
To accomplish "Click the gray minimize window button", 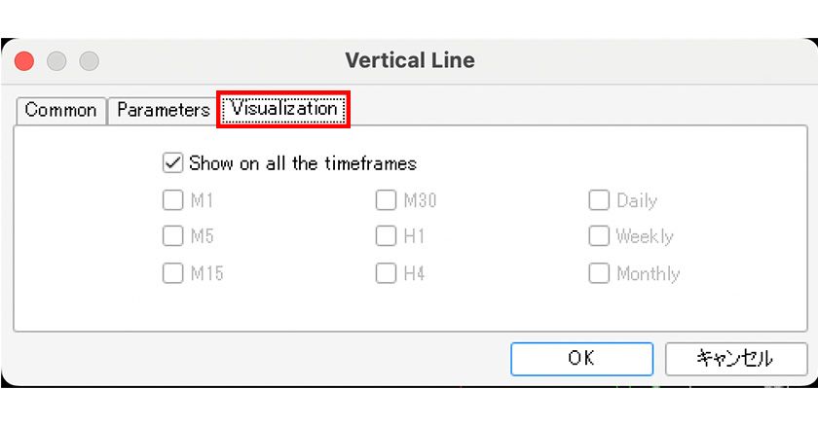I will click(x=56, y=61).
